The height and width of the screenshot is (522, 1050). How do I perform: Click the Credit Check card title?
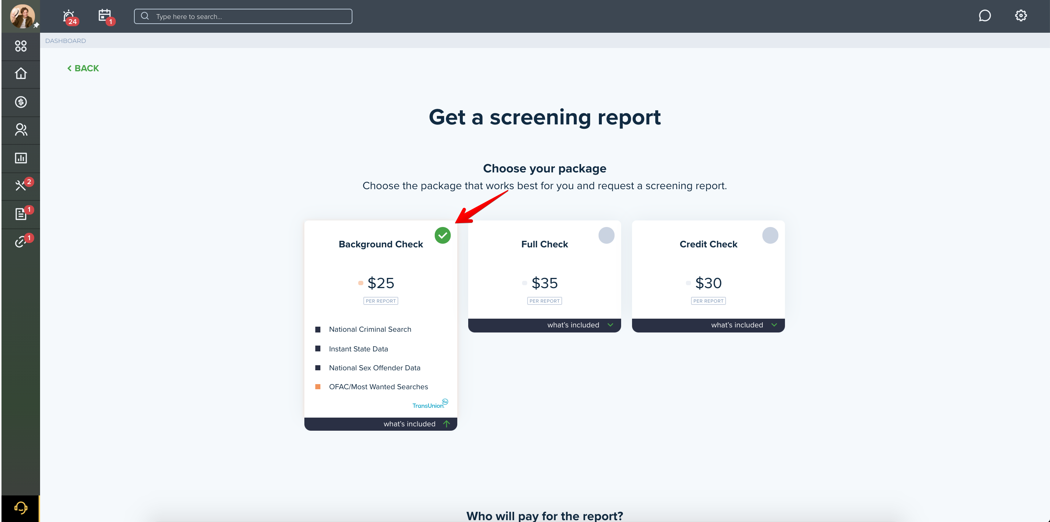[x=708, y=244]
